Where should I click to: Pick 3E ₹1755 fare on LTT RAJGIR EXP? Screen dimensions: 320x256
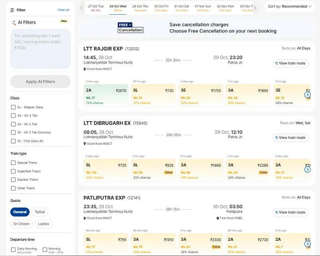click(201, 96)
